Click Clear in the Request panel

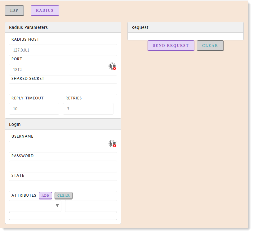(210, 45)
